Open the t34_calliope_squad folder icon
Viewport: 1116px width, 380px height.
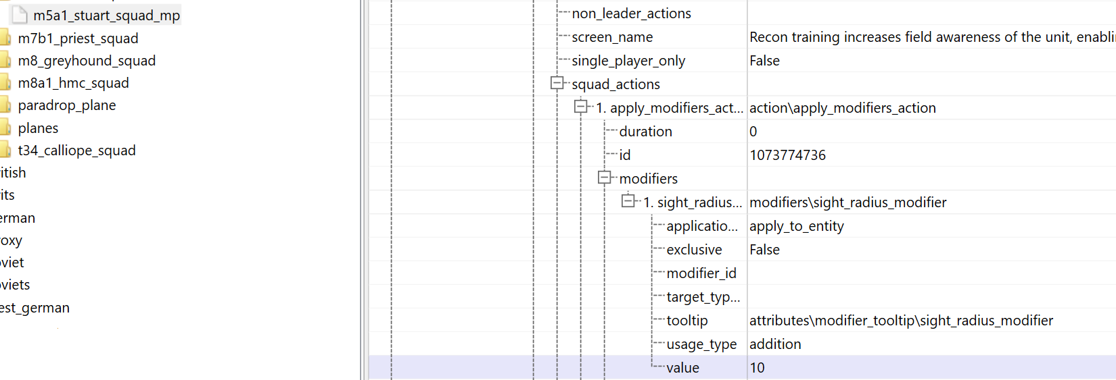coord(5,150)
